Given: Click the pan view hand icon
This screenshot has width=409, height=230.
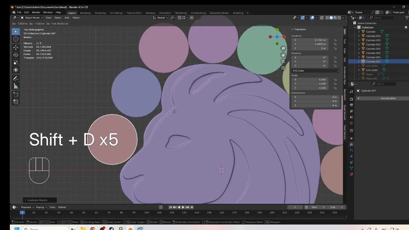Looking at the screenshot, I should (x=283, y=55).
